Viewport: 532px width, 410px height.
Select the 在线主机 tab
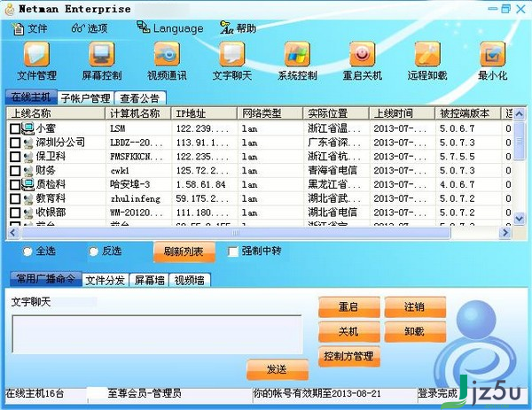[31, 97]
